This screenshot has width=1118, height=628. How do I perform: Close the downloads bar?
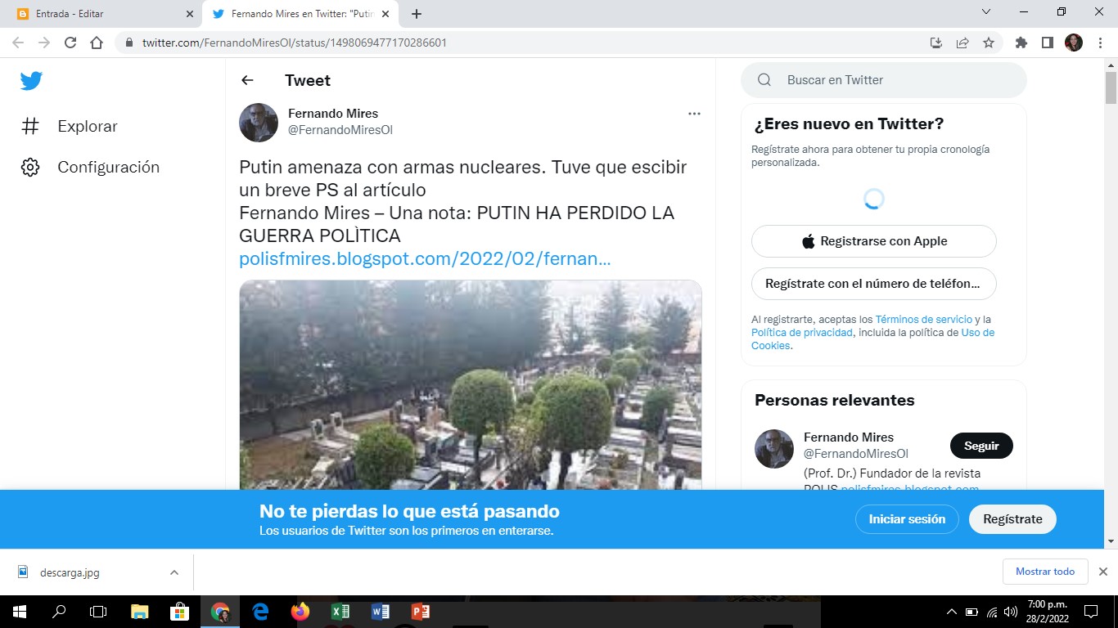pyautogui.click(x=1102, y=572)
